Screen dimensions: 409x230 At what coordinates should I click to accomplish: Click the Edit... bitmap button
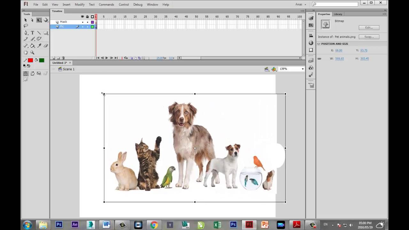click(369, 27)
